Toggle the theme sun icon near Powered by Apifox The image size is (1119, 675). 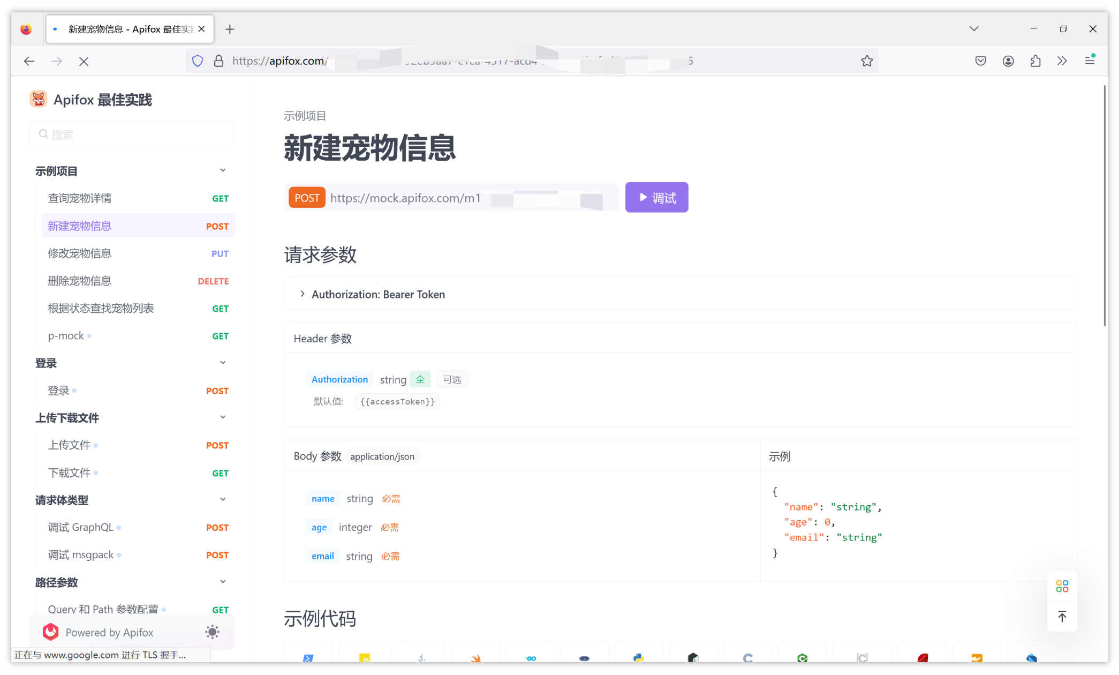click(212, 632)
